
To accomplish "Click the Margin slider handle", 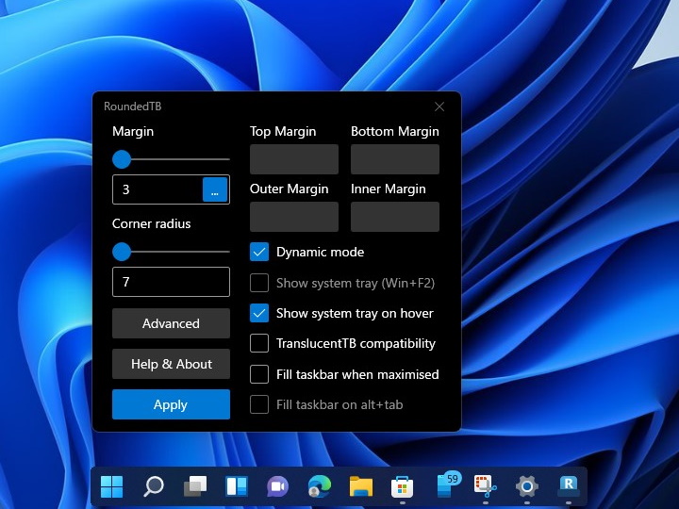I will (122, 159).
